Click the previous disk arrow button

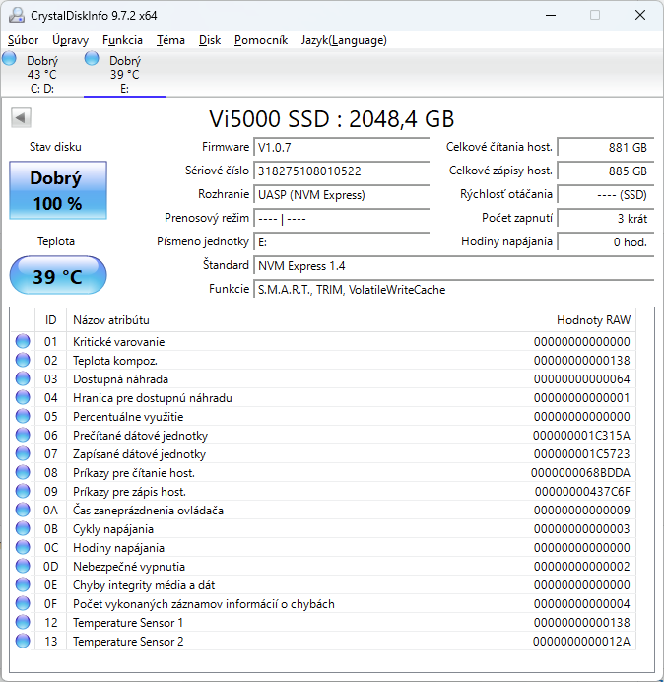(21, 117)
